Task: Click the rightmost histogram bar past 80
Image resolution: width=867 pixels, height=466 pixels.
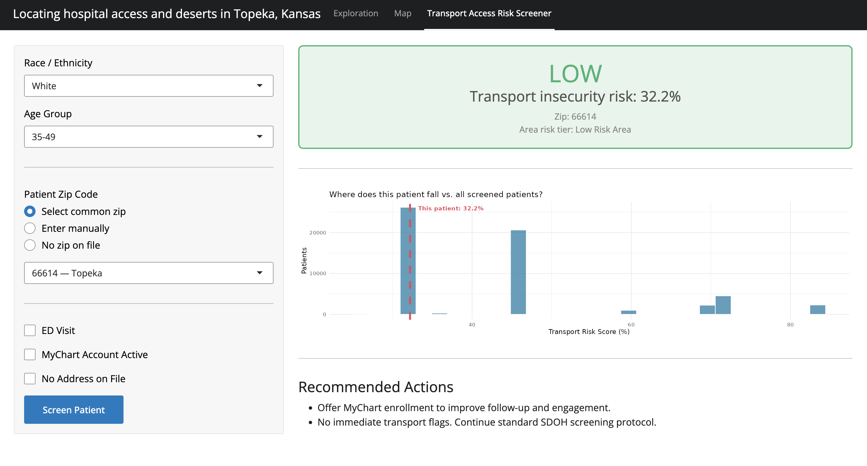Action: 817,310
